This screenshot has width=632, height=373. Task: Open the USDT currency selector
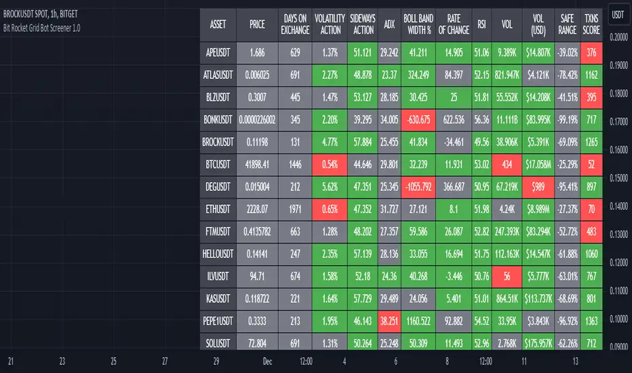617,13
